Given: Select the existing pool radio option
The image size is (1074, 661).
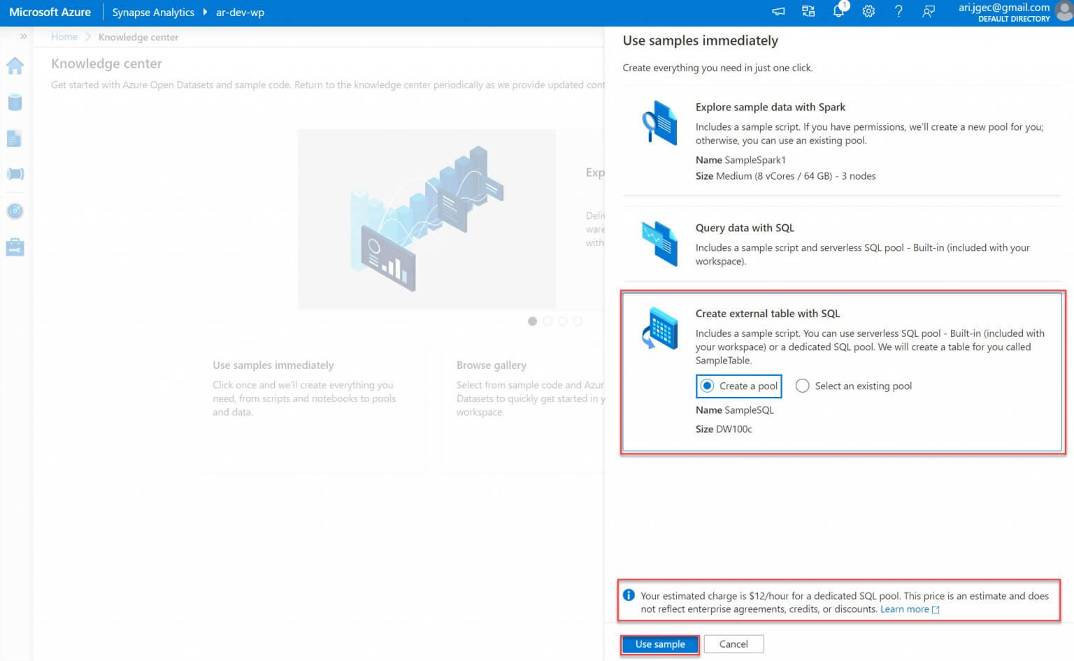Looking at the screenshot, I should pyautogui.click(x=803, y=386).
